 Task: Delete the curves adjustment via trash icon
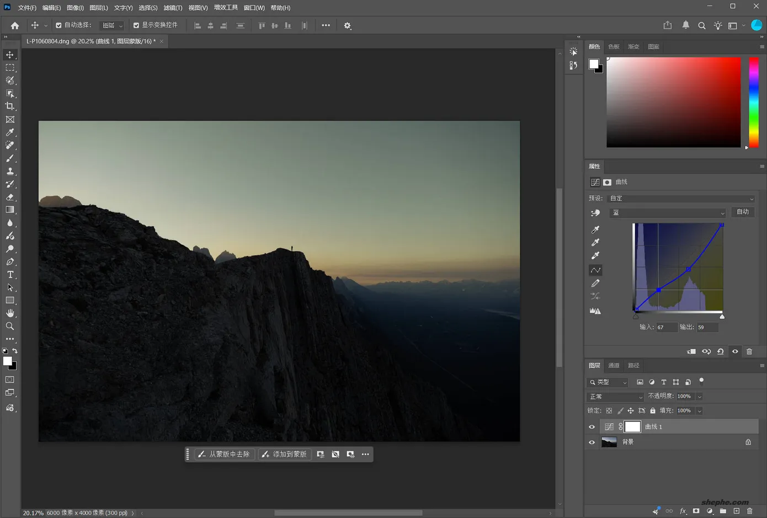[x=749, y=351]
